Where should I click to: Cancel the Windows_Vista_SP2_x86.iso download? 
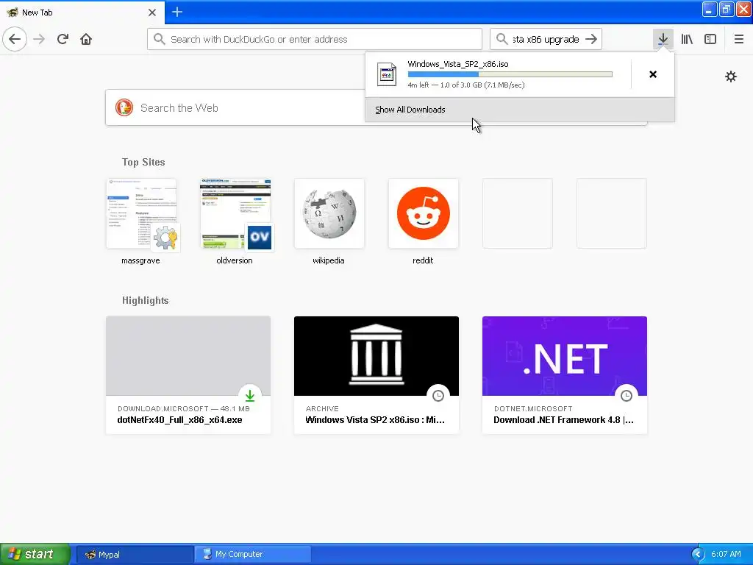click(653, 74)
